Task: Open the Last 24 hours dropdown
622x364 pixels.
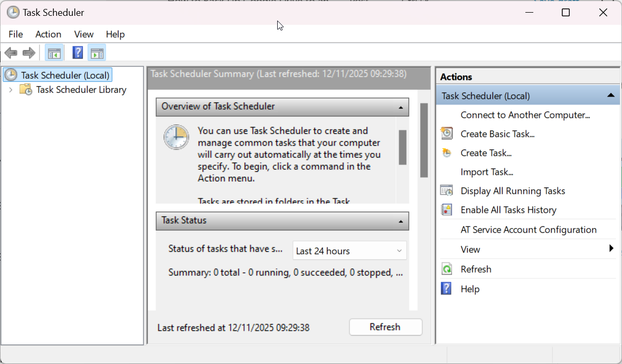Action: click(x=350, y=251)
